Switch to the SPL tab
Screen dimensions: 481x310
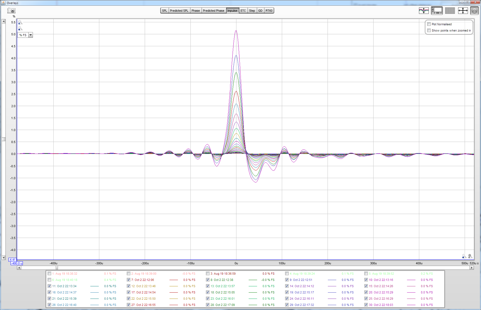tap(165, 11)
